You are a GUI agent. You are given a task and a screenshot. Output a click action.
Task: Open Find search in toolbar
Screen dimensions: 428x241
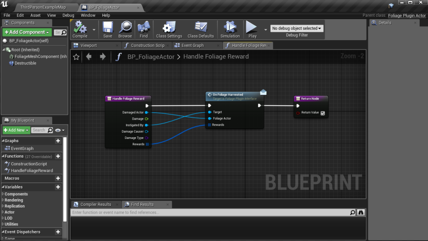coord(144,28)
